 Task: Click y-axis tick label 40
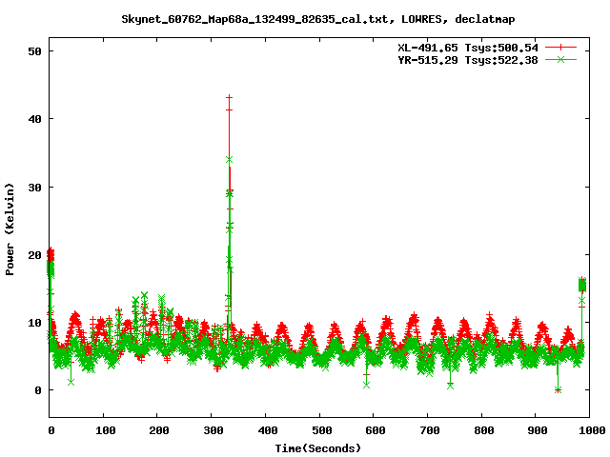click(x=34, y=119)
